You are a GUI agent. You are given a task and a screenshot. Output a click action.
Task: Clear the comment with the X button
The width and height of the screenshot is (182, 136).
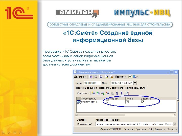175,124
